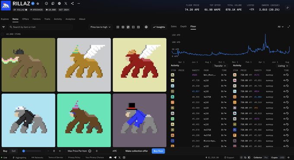Screen dimensions: 294x160
Task: Open Discord icon in the footer
Action: click(110, 157)
